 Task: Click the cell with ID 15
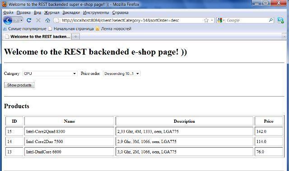(x=14, y=131)
